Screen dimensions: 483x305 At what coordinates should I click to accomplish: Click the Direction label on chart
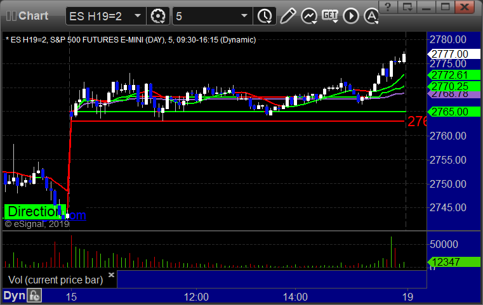(x=34, y=211)
